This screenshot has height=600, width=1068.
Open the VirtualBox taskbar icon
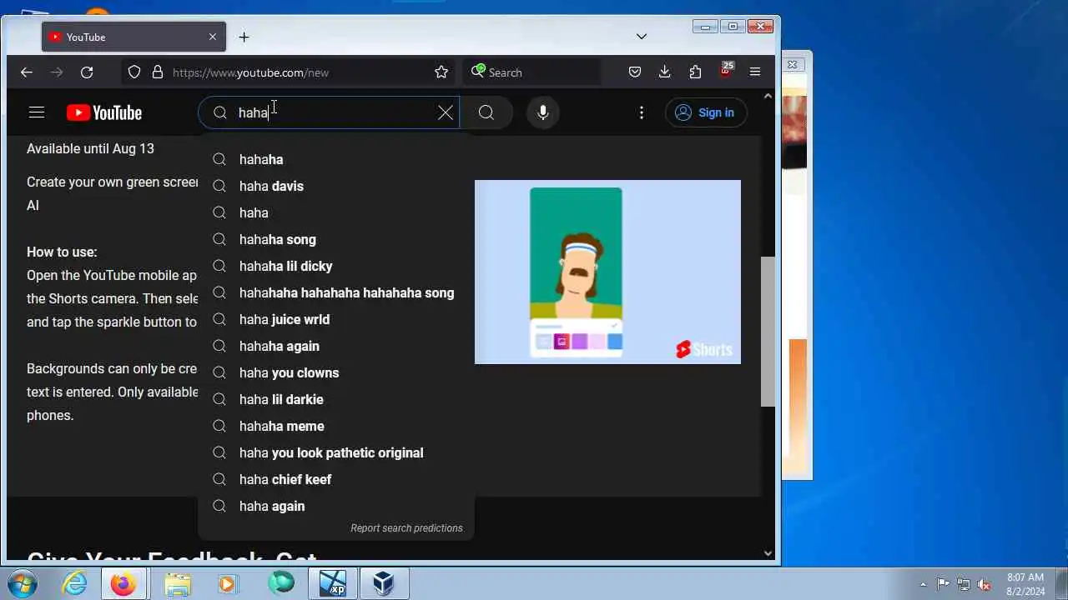384,583
